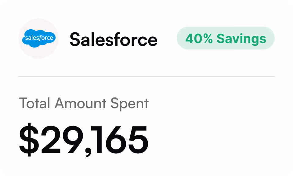Select the circular Salesforce vendor avatar
This screenshot has height=176, width=293.
pyautogui.click(x=38, y=38)
